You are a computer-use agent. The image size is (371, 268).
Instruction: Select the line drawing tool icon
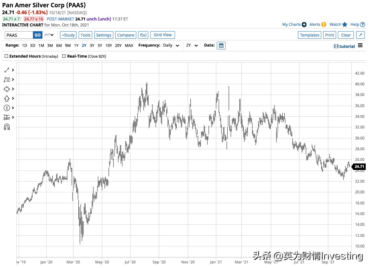click(x=7, y=70)
